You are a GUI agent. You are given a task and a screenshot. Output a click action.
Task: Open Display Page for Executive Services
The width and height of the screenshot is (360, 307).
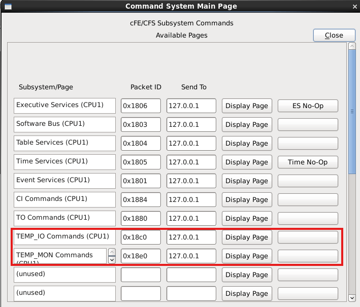tap(246, 106)
